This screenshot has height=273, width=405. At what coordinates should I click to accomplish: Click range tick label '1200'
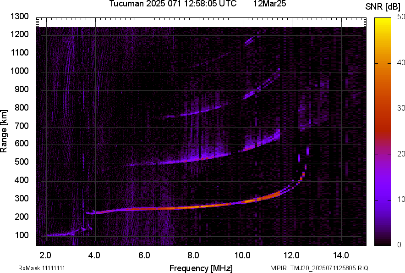tap(20, 34)
